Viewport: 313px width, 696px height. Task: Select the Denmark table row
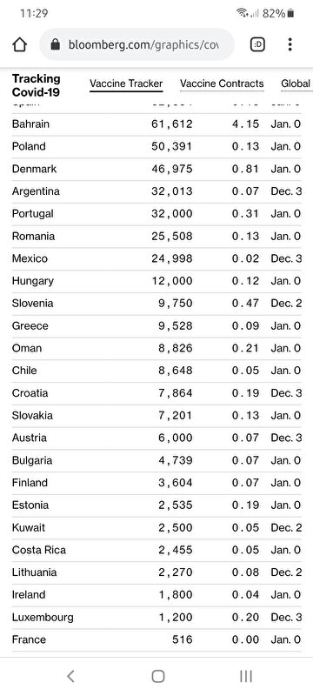[x=156, y=169]
